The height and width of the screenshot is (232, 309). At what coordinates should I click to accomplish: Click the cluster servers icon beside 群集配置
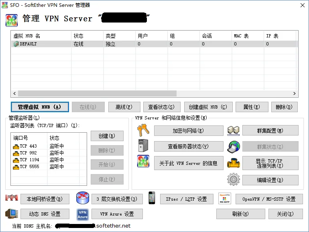(233, 131)
